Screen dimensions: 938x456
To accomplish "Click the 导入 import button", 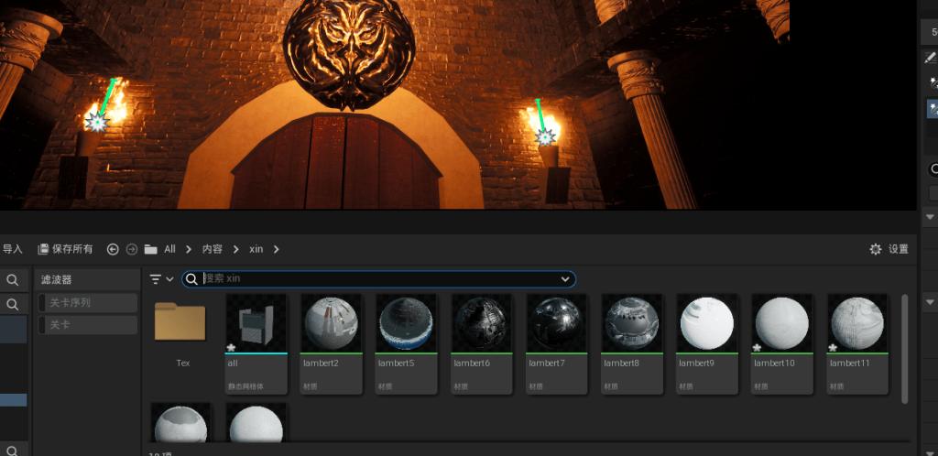I will [x=13, y=249].
